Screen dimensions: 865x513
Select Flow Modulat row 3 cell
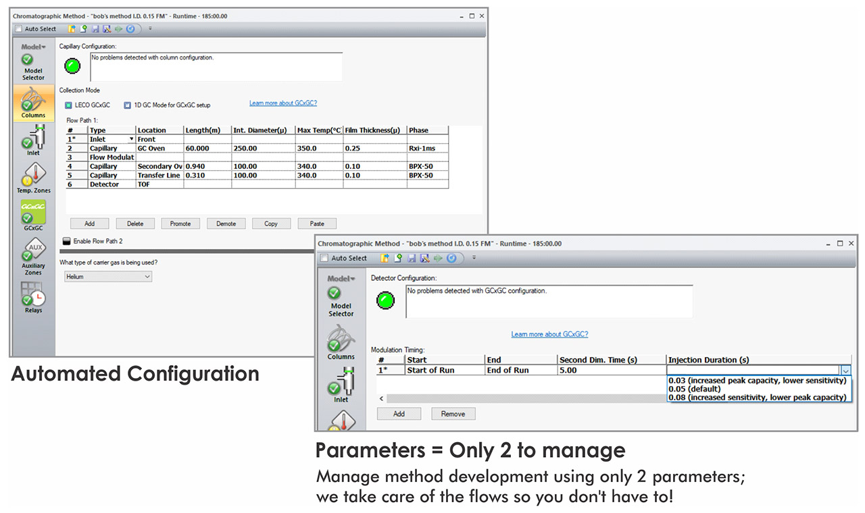pos(112,157)
